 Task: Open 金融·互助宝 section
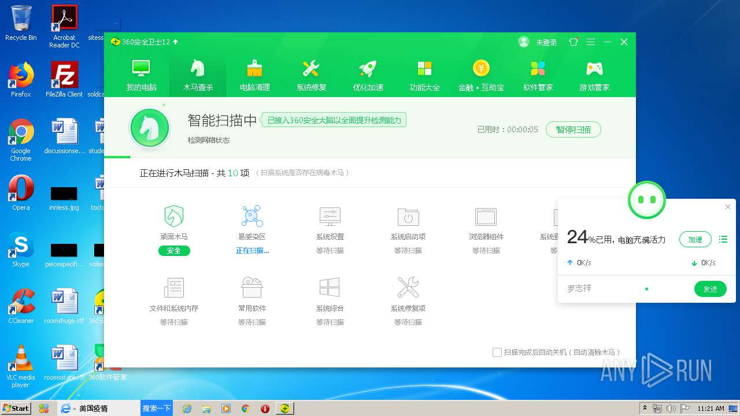[481, 76]
